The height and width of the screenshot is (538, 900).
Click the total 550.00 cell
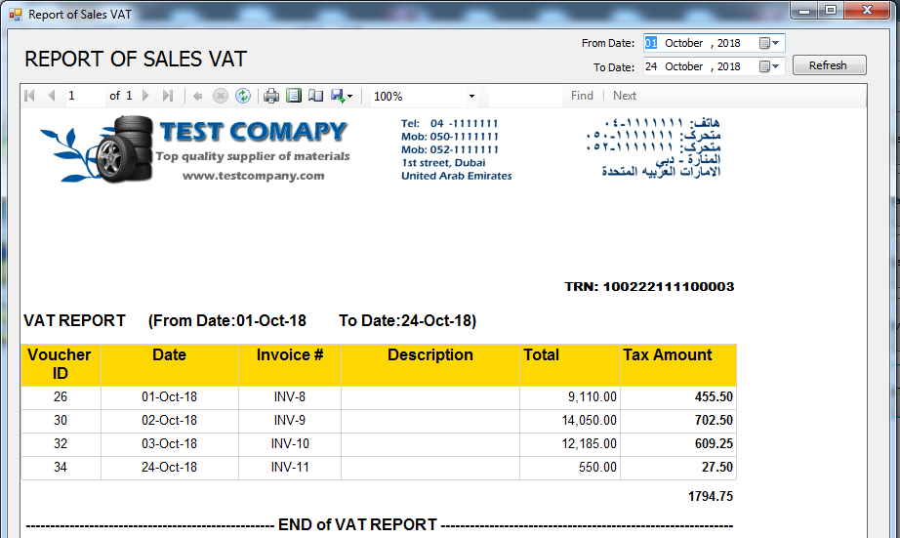[x=570, y=468]
